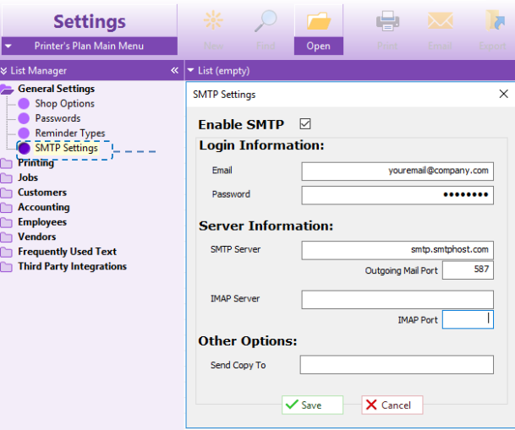Select the Reminder Types circle icon

coord(24,133)
